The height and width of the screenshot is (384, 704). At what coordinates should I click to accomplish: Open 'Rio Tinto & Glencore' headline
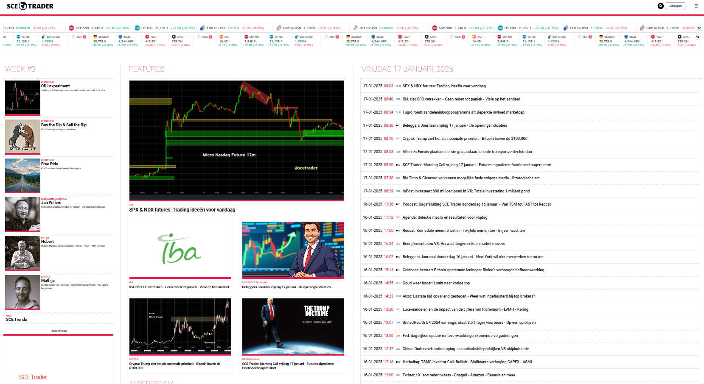pos(471,178)
